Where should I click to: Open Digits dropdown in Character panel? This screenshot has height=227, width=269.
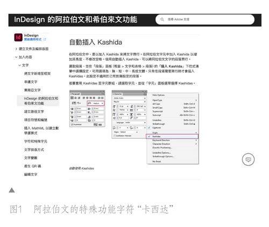pyautogui.click(x=129, y=132)
